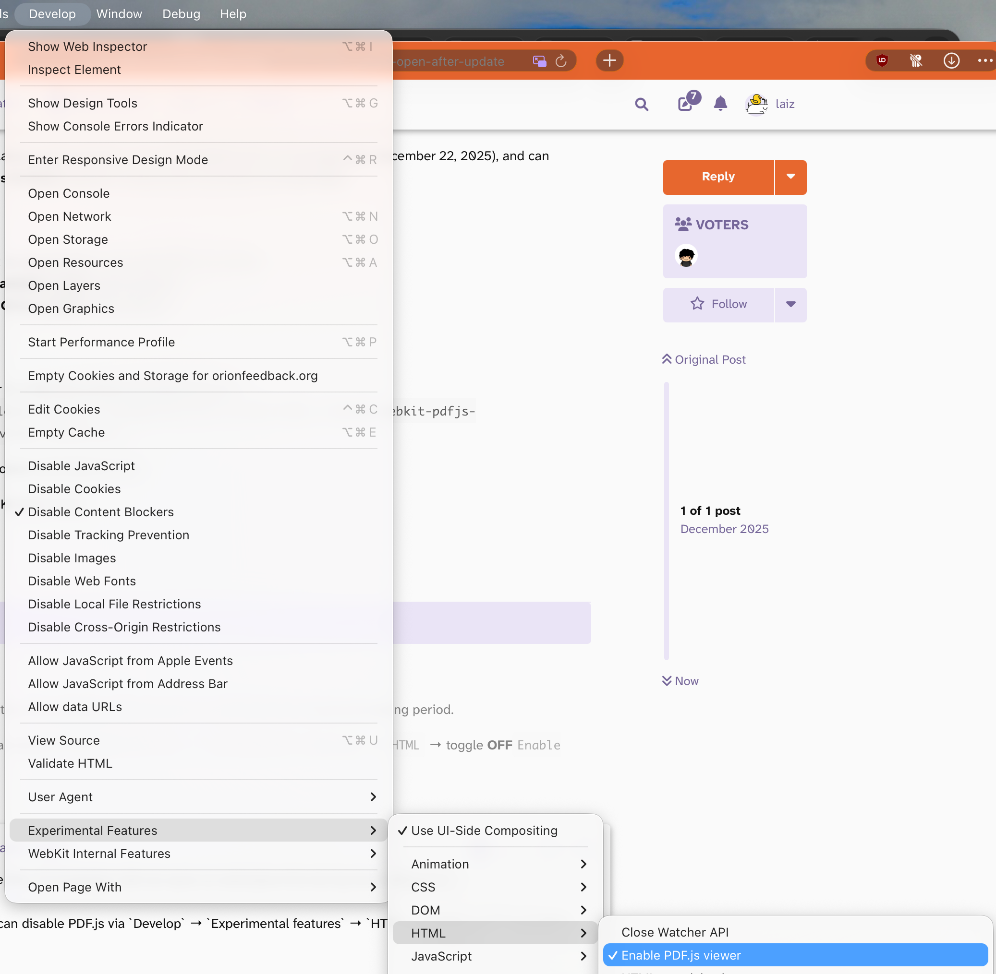Click the post timeline scrubber bar
Image resolution: width=996 pixels, height=974 pixels.
(666, 521)
